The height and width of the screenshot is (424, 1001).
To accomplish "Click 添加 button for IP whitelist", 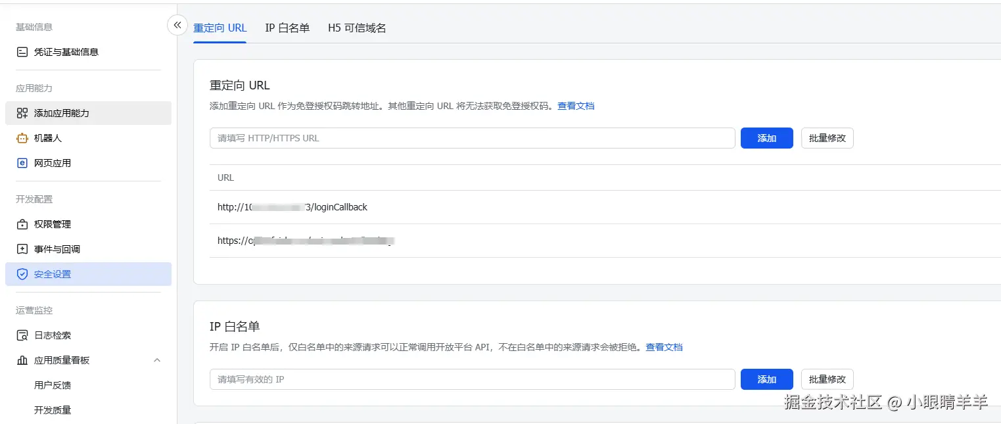I will (767, 379).
